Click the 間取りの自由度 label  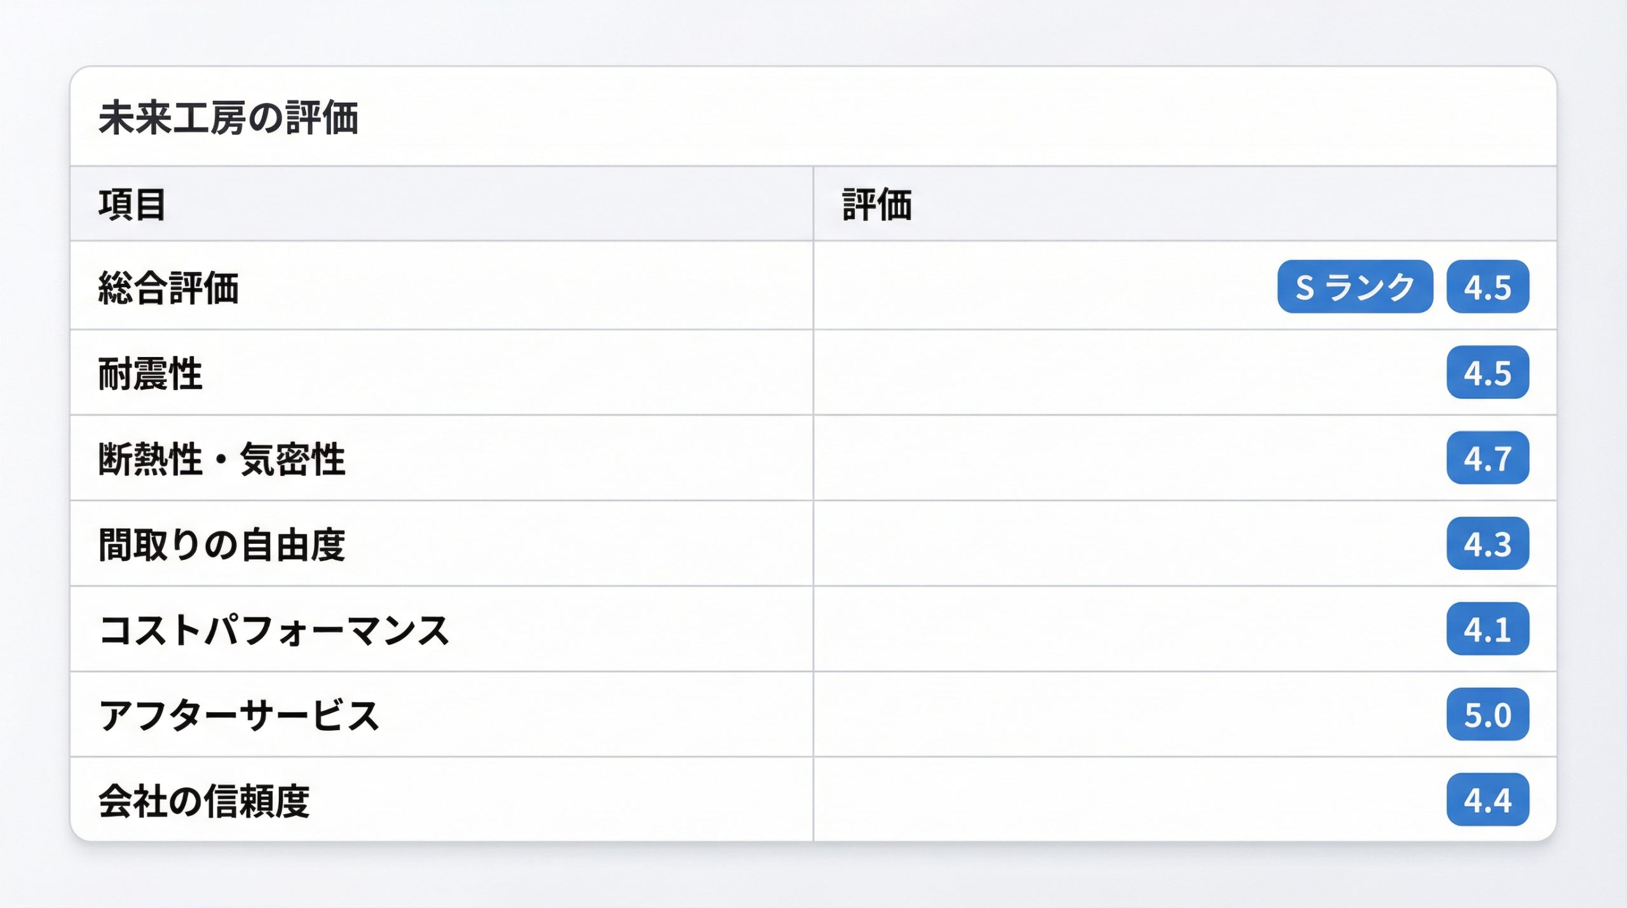click(x=222, y=545)
